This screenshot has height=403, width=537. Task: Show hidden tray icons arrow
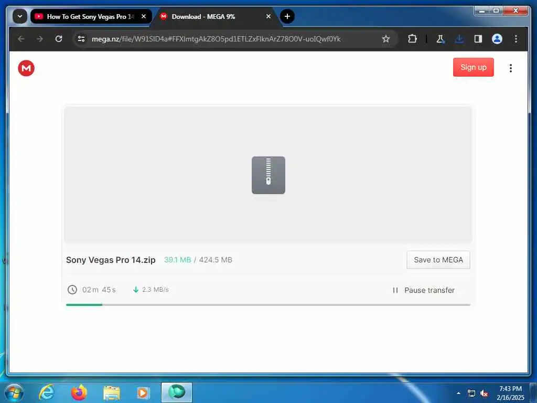458,393
